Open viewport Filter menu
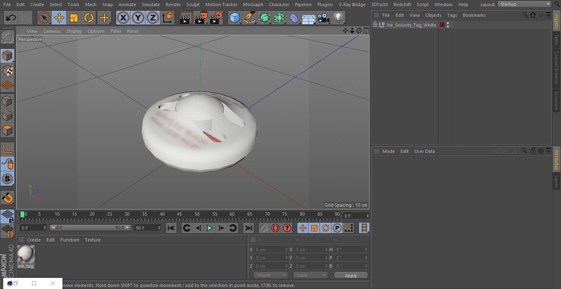 point(116,31)
